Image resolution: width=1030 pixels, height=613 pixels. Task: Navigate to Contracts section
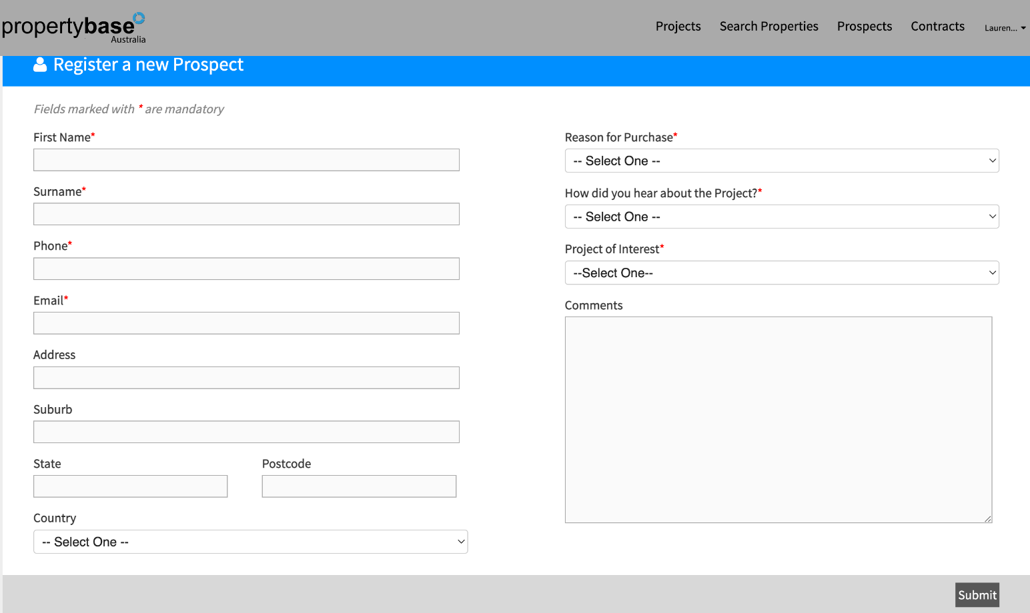(937, 27)
